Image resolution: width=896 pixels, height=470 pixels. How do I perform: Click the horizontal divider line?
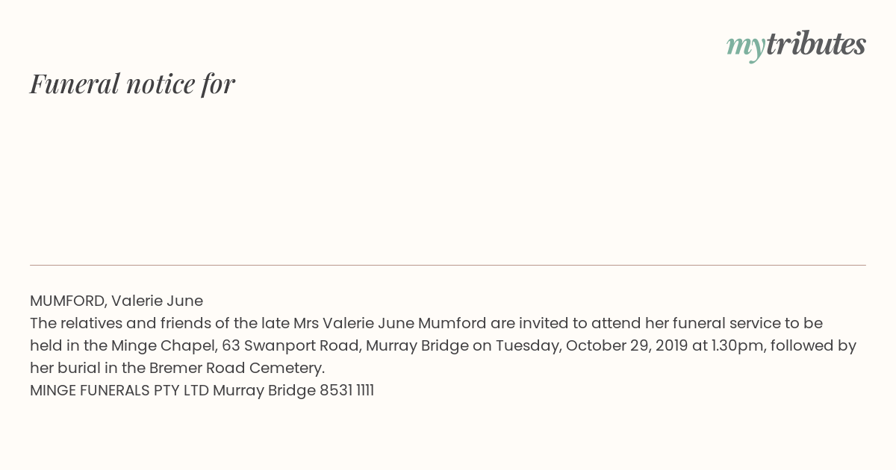[x=448, y=265]
